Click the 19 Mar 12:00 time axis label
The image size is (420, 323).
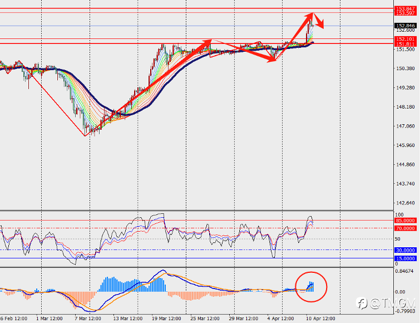point(166,319)
